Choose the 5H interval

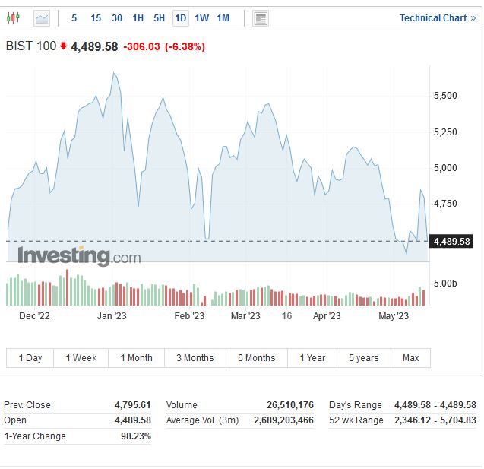point(159,17)
